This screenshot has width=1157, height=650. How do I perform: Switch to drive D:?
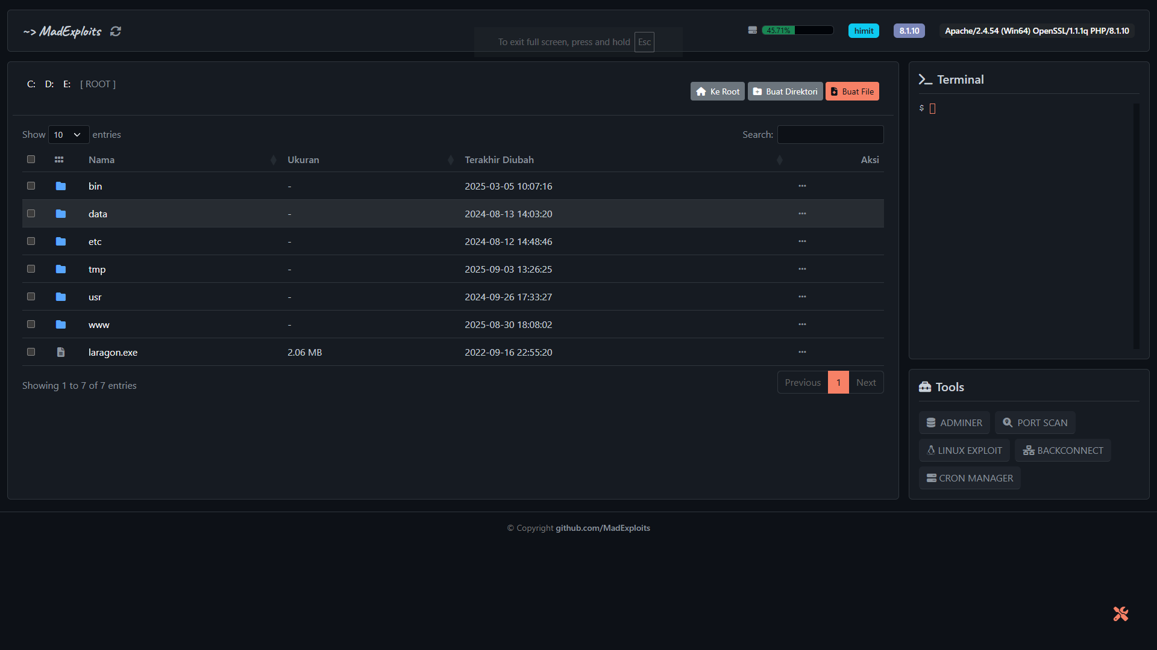[49, 84]
